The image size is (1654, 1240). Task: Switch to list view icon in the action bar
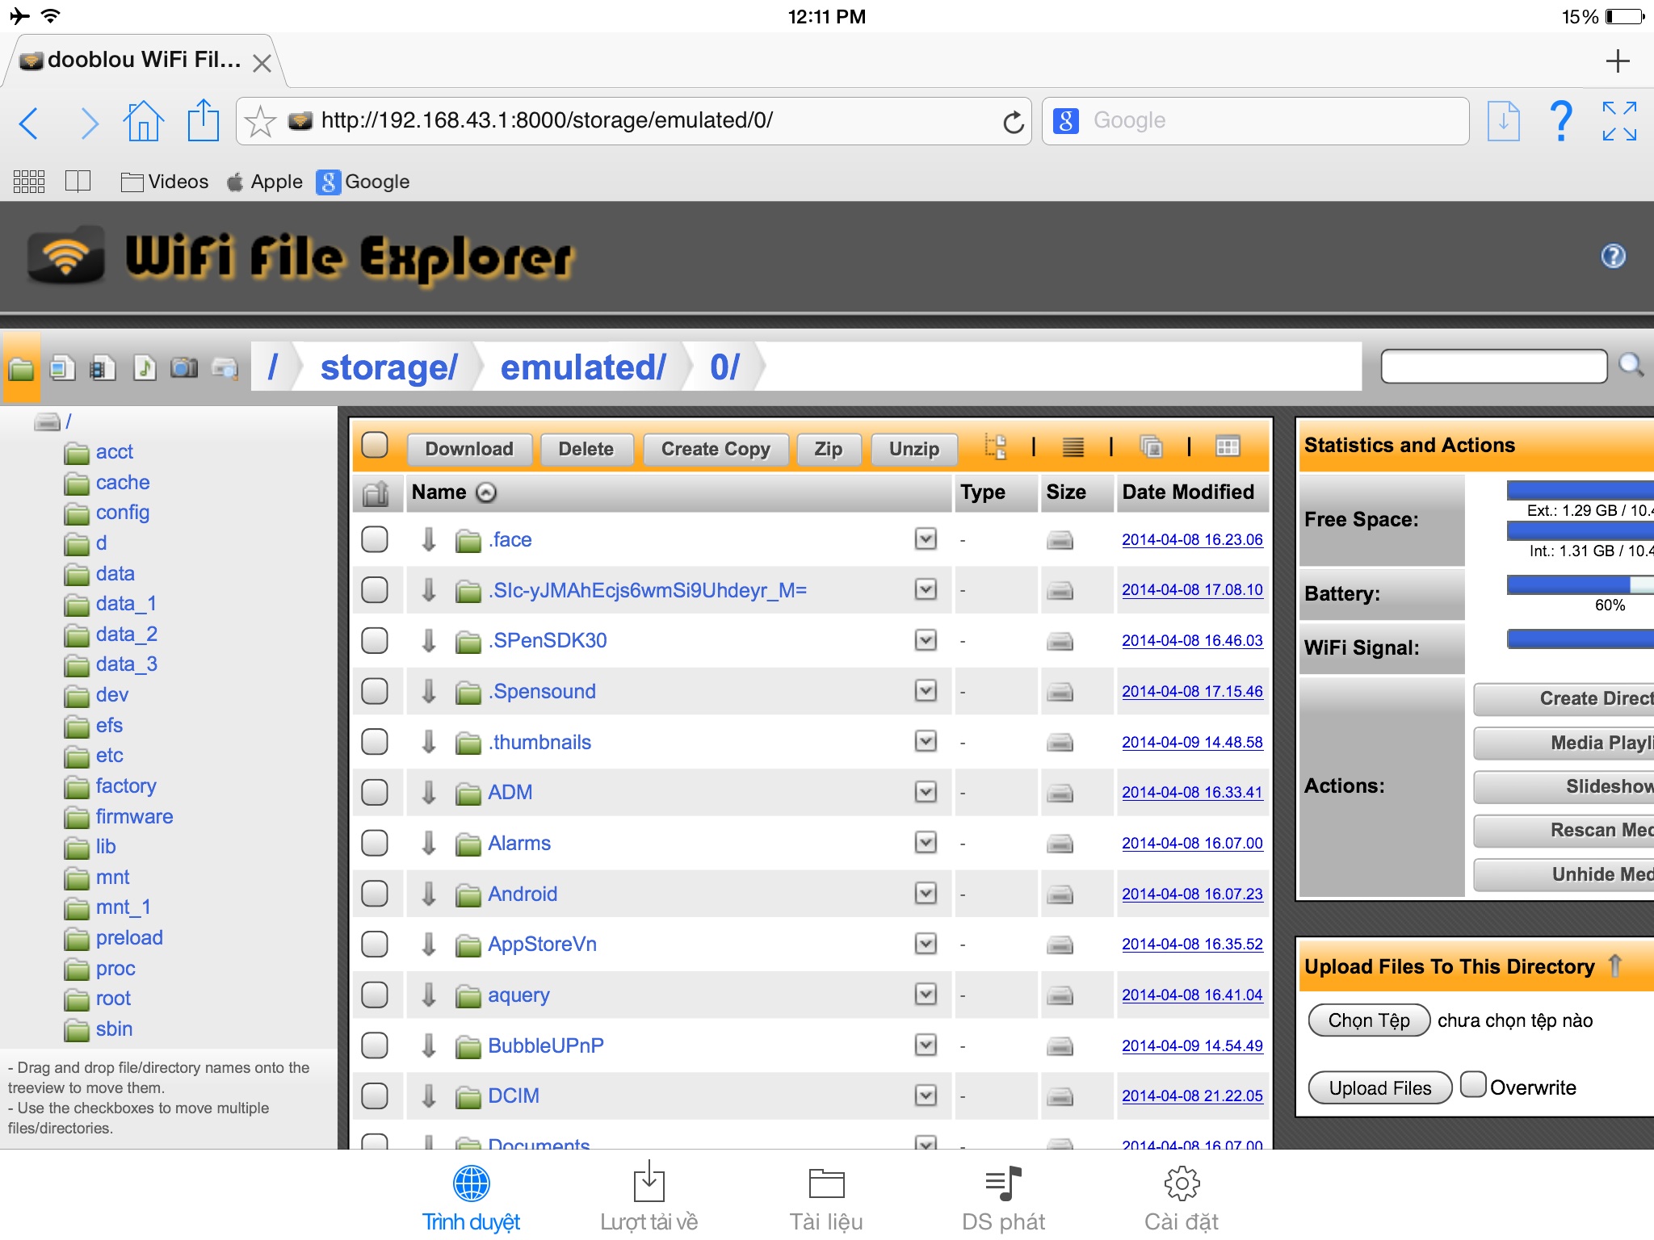click(1073, 446)
